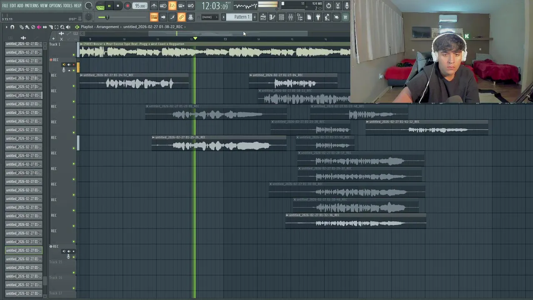The width and height of the screenshot is (533, 300).
Task: Toggle the loop recording icon
Action: (x=191, y=6)
